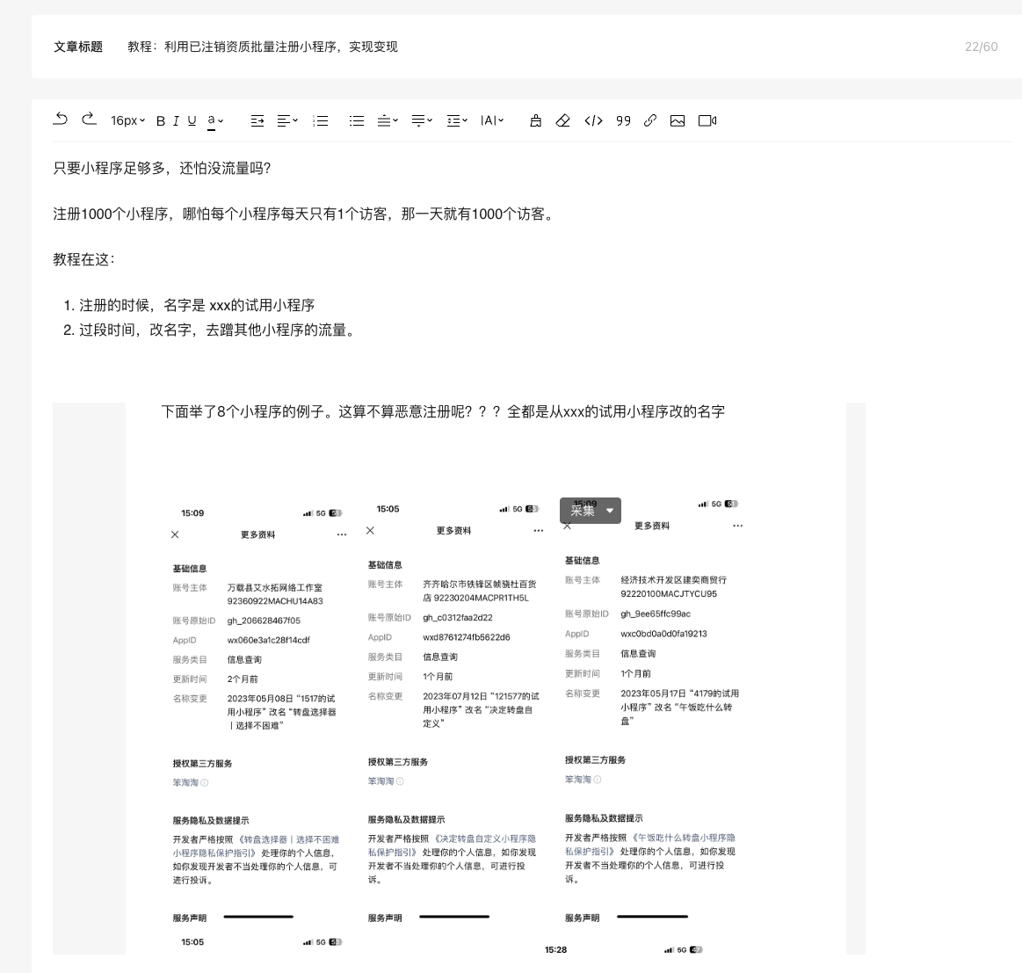Click the three-dot menu in the left 15:09 screenshot
1022x973 pixels.
point(342,534)
